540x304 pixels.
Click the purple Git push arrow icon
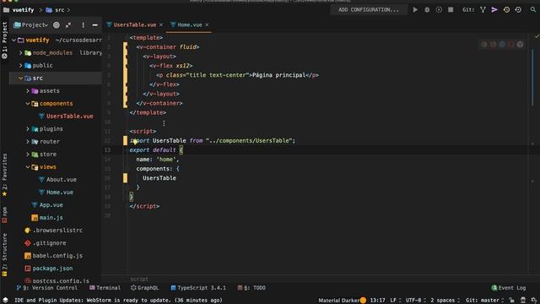click(x=494, y=10)
